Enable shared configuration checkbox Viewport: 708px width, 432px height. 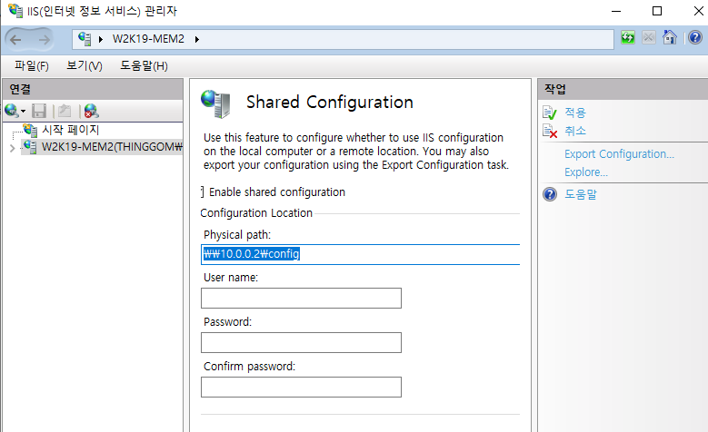[203, 192]
